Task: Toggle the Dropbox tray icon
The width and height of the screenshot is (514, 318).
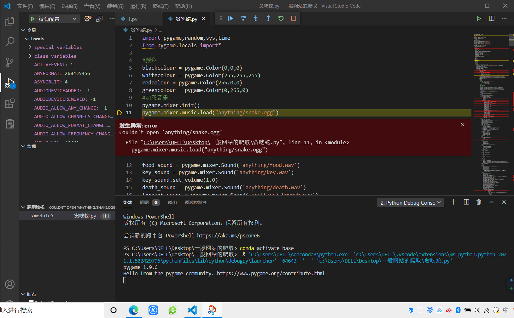Action: (411, 310)
